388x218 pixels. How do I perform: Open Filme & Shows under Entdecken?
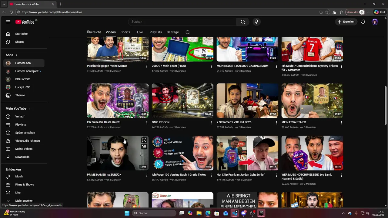24,185
